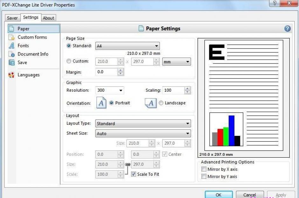Open the Standard page size A4 dropdown
Viewport: 299px width, 198px height.
[x=128, y=46]
